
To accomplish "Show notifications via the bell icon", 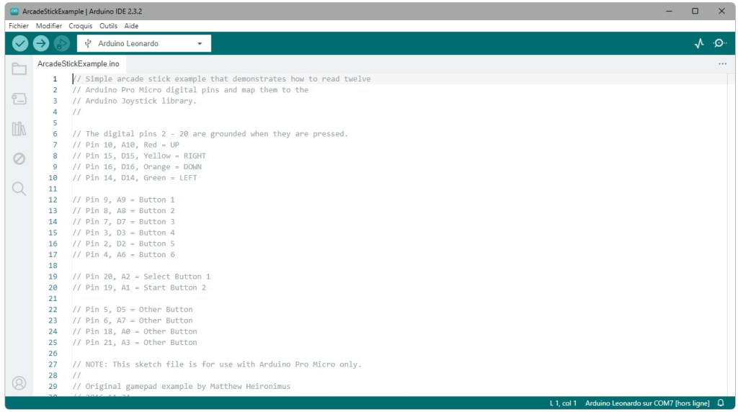I will 721,403.
